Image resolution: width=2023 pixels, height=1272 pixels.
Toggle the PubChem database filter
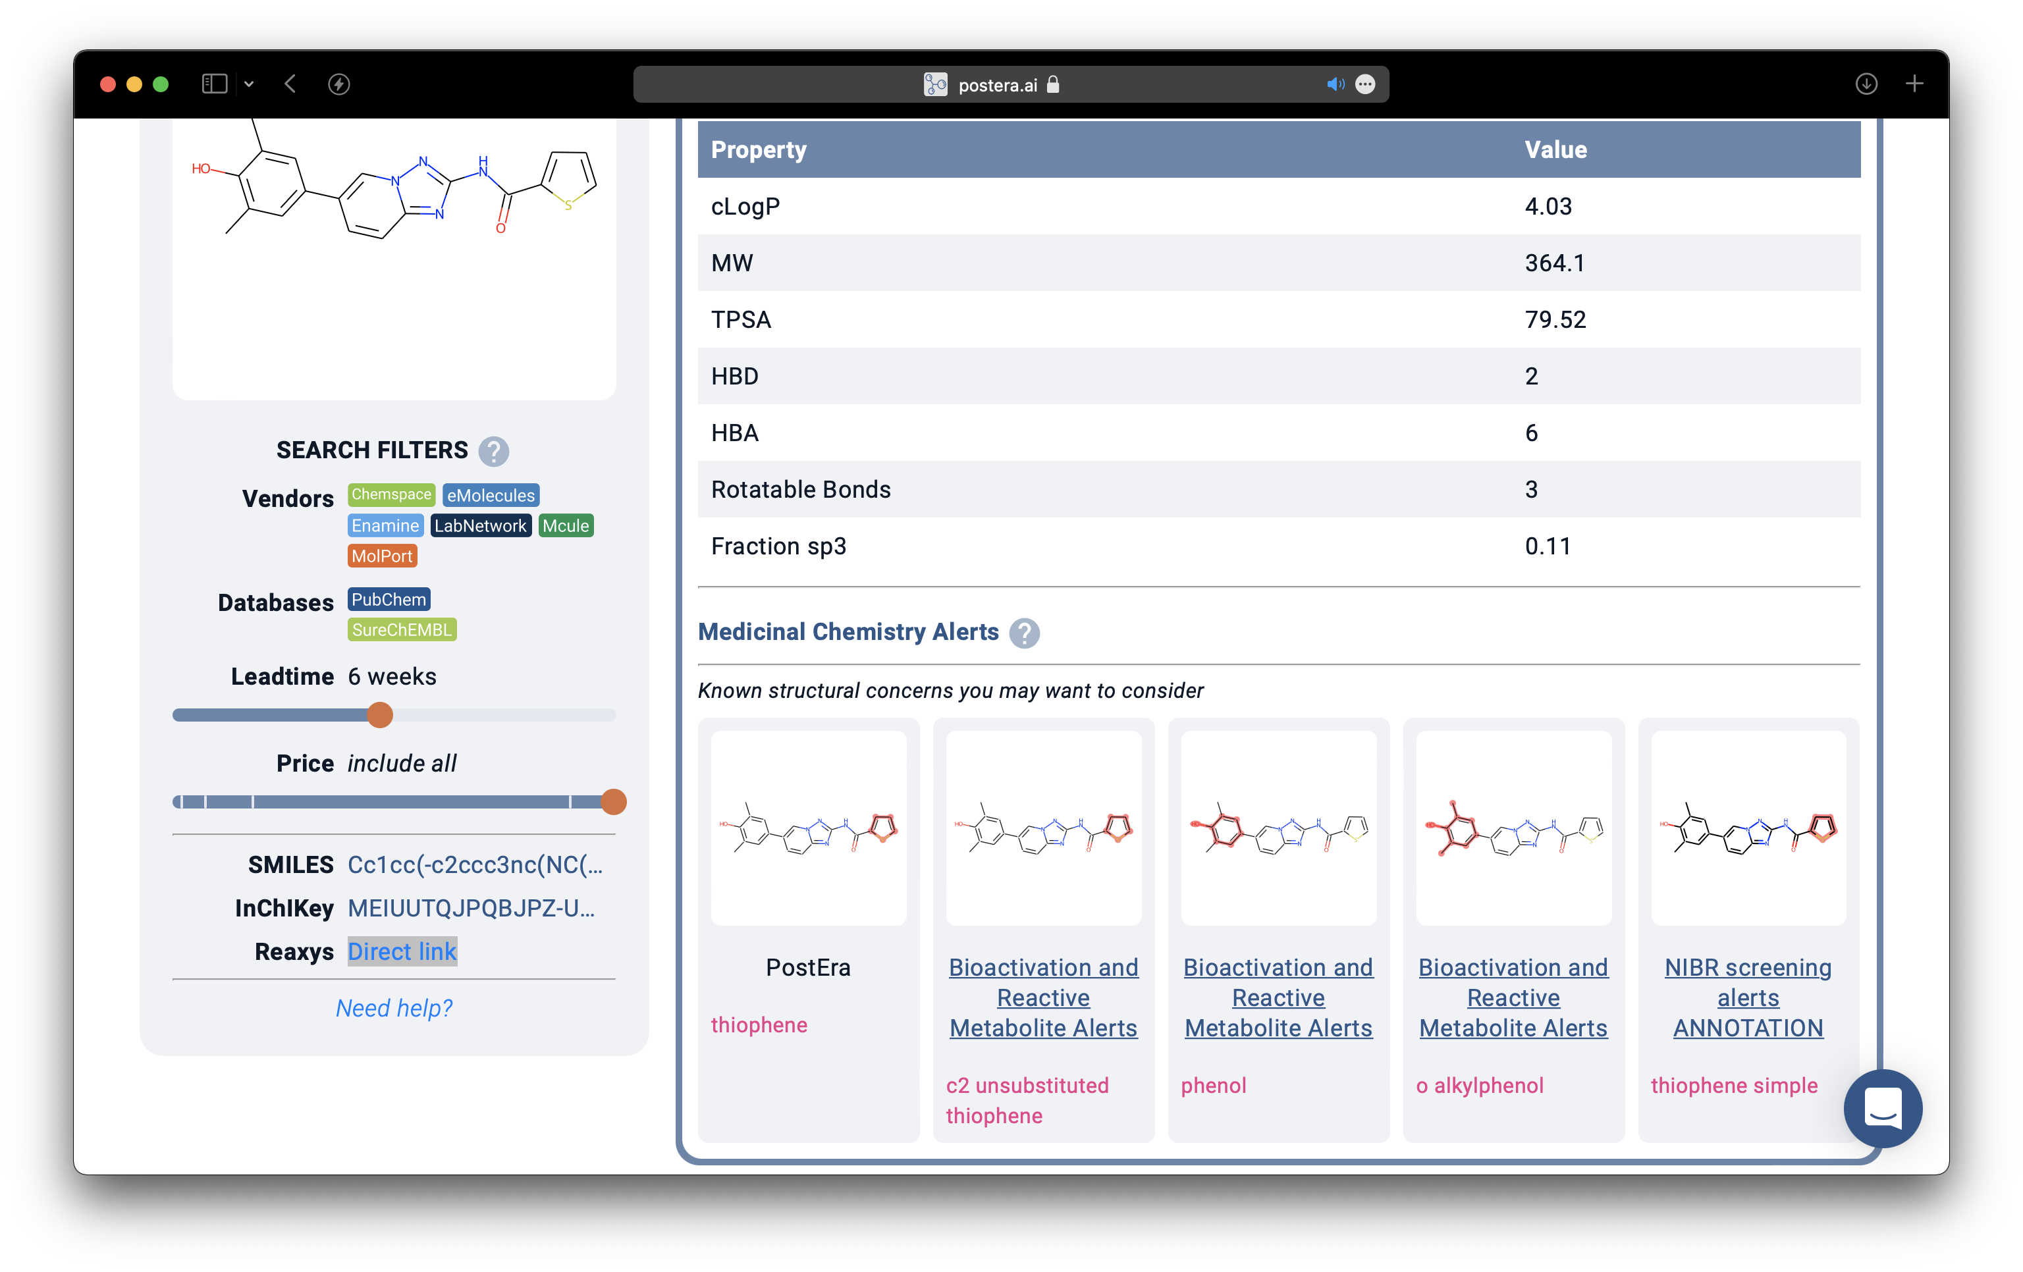point(389,599)
